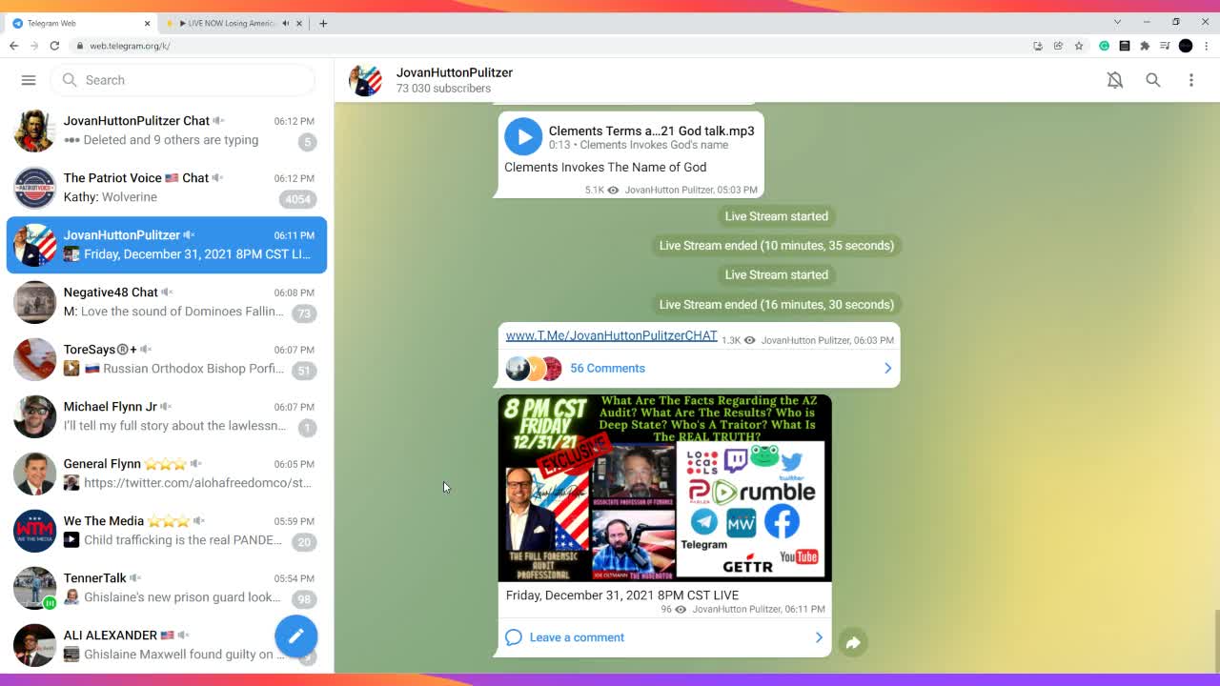Open channel more options menu
Screen dimensions: 1220x686
tap(1191, 80)
